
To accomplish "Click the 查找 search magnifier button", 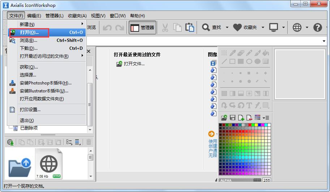I will click(x=212, y=27).
